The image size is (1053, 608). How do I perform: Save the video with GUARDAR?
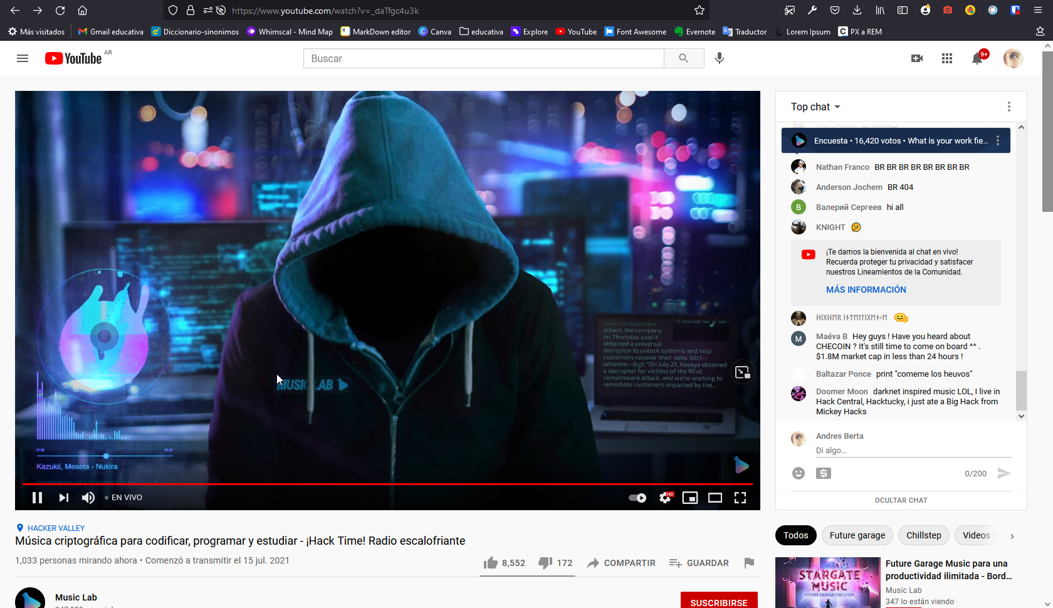point(698,563)
